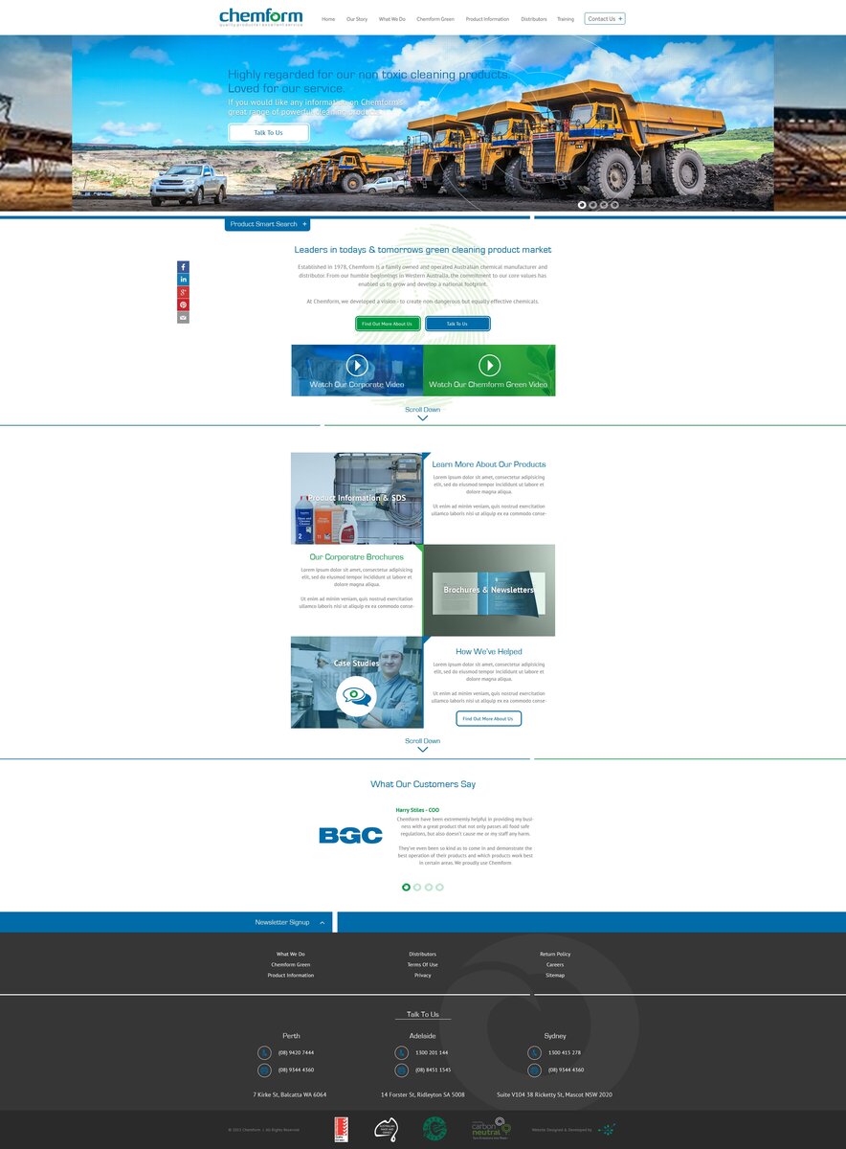Share the page on LinkedIn
Image resolution: width=846 pixels, height=1149 pixels.
coord(183,280)
